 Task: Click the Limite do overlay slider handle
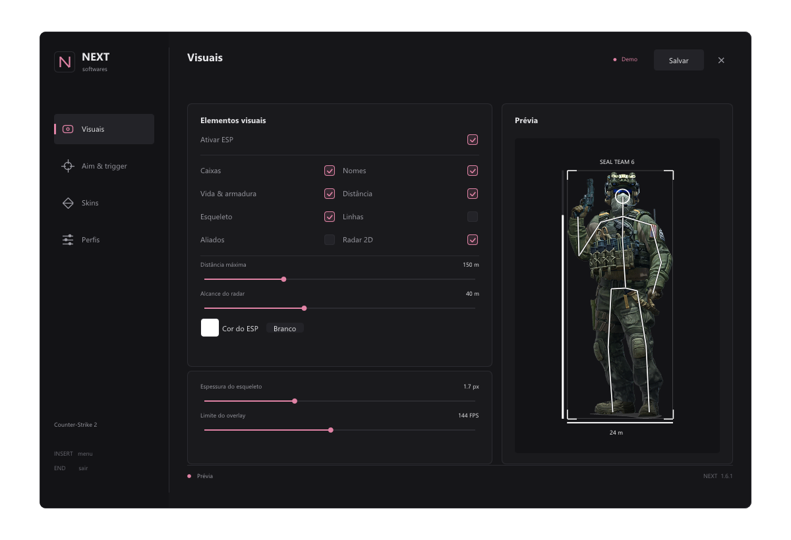[x=331, y=430]
